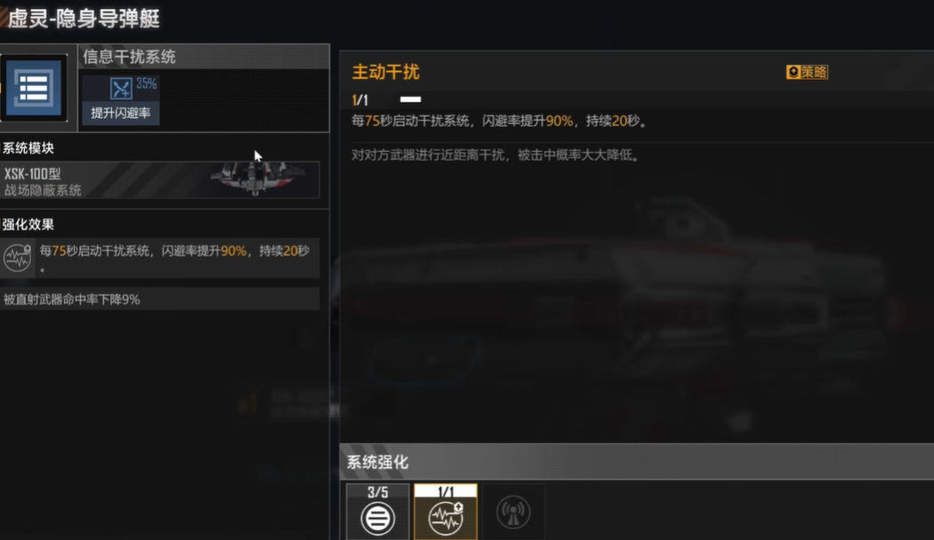The height and width of the screenshot is (540, 934).
Task: Click the ship name 虚灵-隐身导弹艇 title
Action: 84,19
